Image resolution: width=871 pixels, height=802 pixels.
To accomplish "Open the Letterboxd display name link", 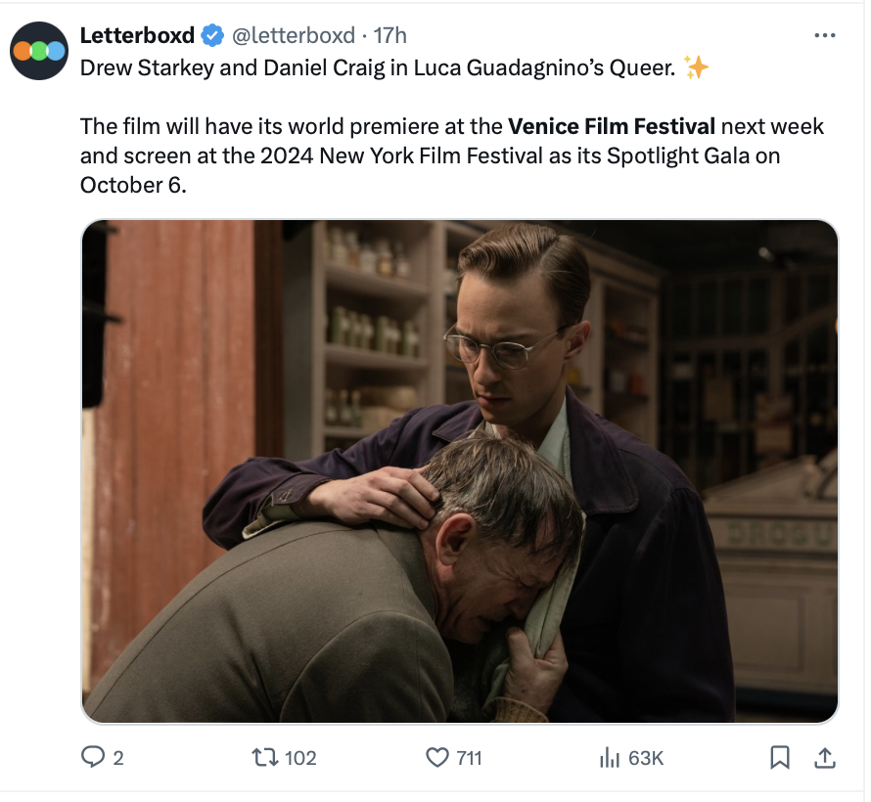I will pos(137,35).
